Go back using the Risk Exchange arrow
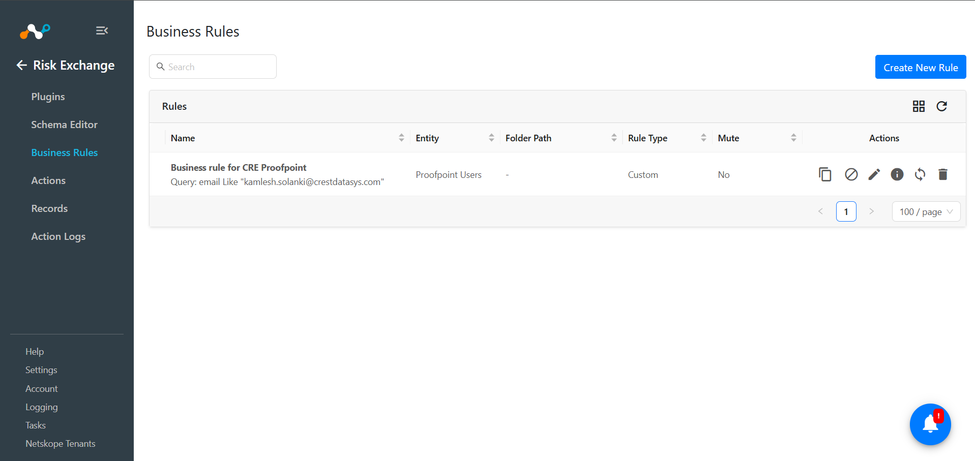This screenshot has height=461, width=975. [x=21, y=65]
